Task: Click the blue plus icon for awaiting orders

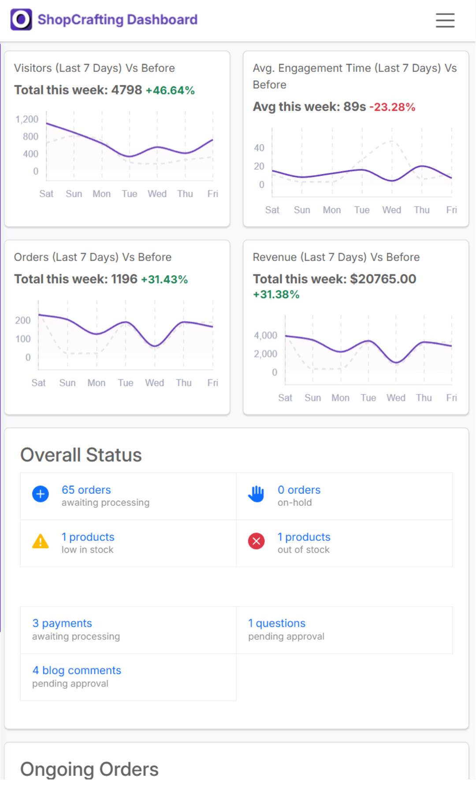Action: (41, 494)
